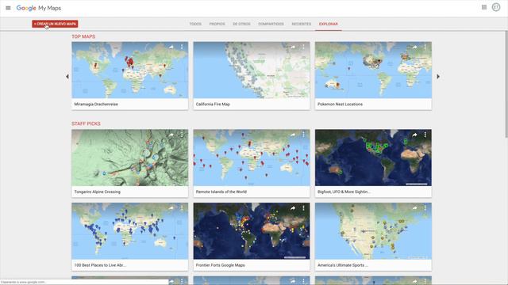Switch to the Todos tab

coord(195,24)
